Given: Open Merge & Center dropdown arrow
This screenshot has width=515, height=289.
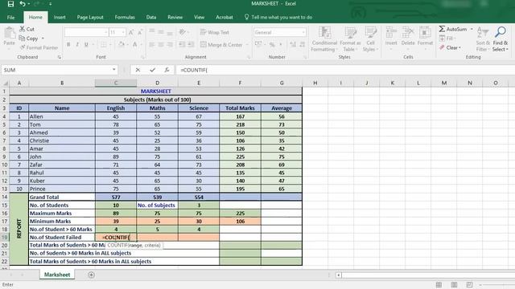Looking at the screenshot, I should tap(247, 45).
